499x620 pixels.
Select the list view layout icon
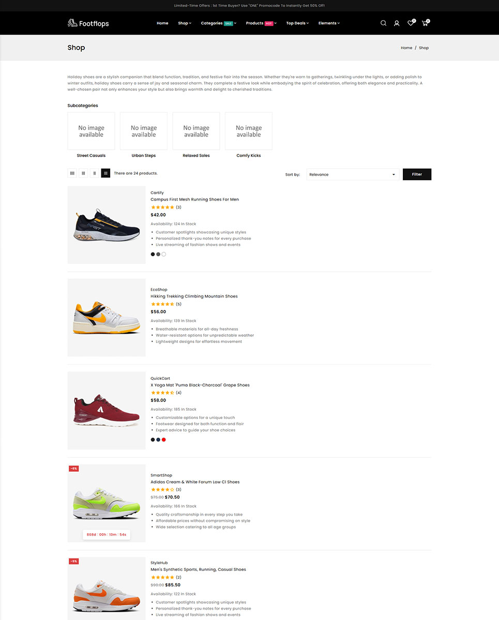point(105,174)
